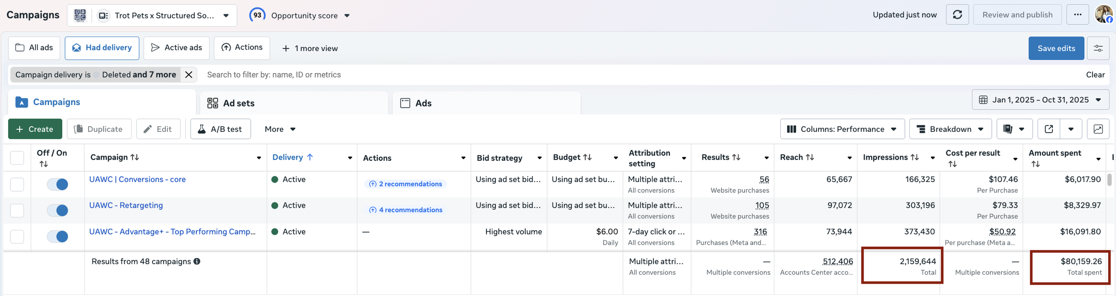Screen dimensions: 1116x296
Task: Click the Save edits button
Action: (x=1056, y=48)
